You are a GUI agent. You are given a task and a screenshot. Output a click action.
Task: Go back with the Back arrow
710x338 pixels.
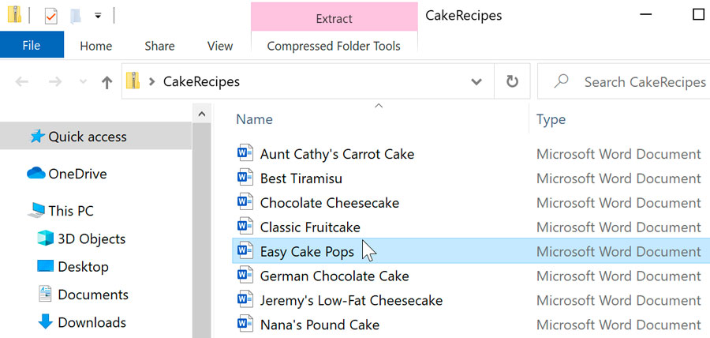click(22, 82)
